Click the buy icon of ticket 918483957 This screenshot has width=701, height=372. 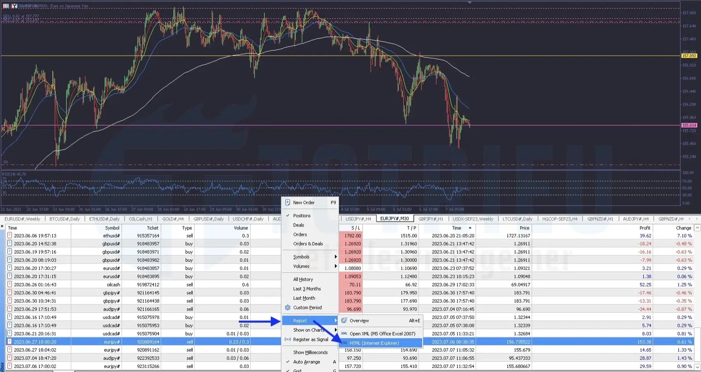[9, 244]
